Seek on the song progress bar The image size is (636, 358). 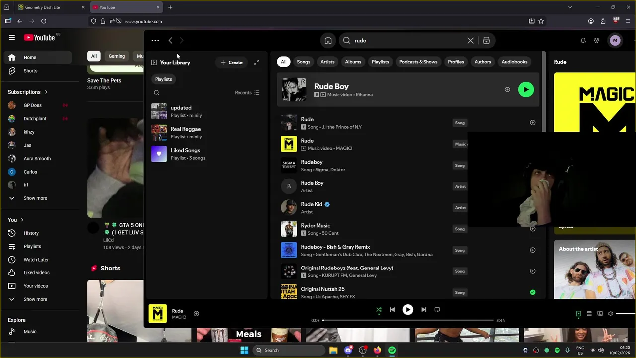408,320
